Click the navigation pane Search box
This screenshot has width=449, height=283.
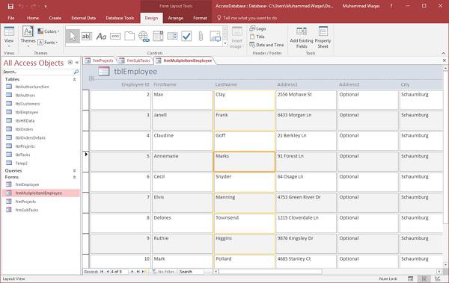pos(38,72)
